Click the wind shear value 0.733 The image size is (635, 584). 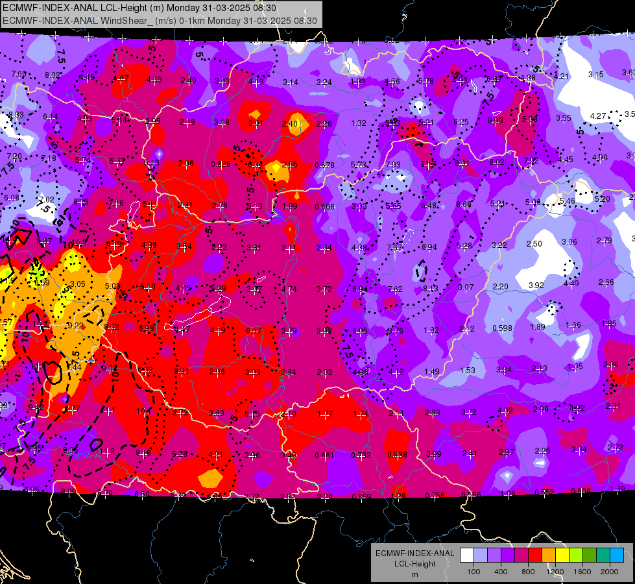tap(361, 455)
